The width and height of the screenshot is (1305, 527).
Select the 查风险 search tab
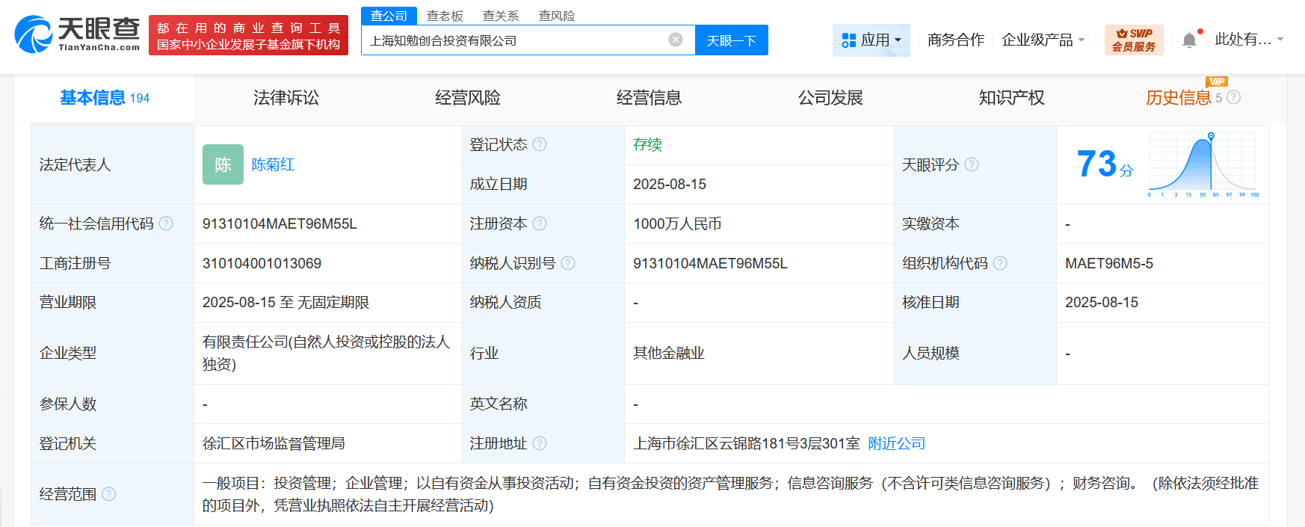pyautogui.click(x=557, y=16)
